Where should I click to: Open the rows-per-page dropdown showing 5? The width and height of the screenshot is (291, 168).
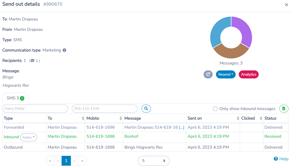pyautogui.click(x=154, y=161)
